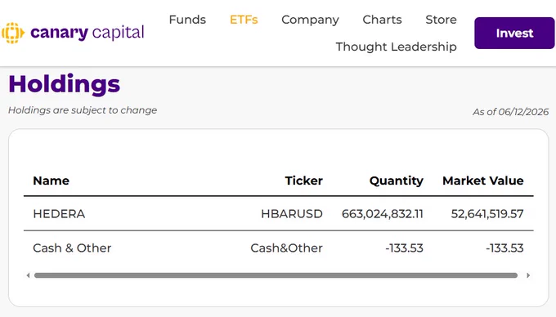Select the HEDERA holdings row
Viewport: 556px width, 317px height.
pyautogui.click(x=278, y=213)
